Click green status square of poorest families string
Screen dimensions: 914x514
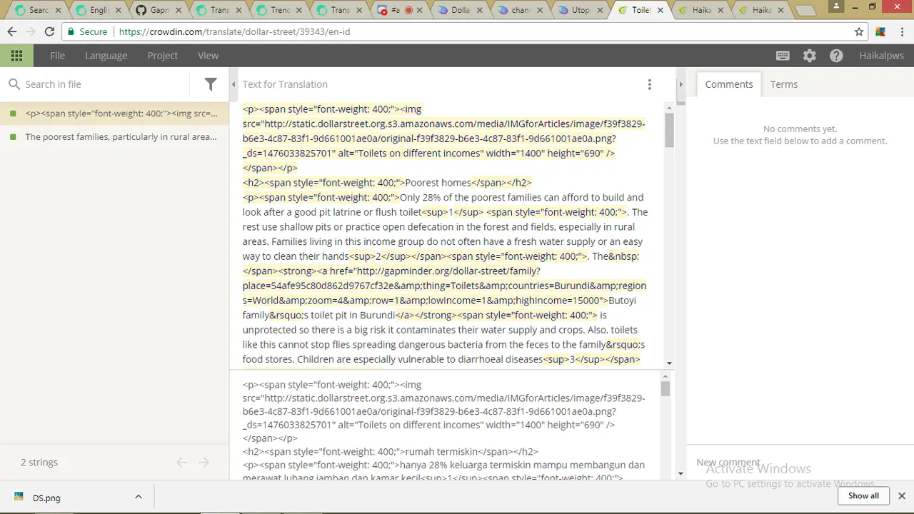(x=13, y=137)
